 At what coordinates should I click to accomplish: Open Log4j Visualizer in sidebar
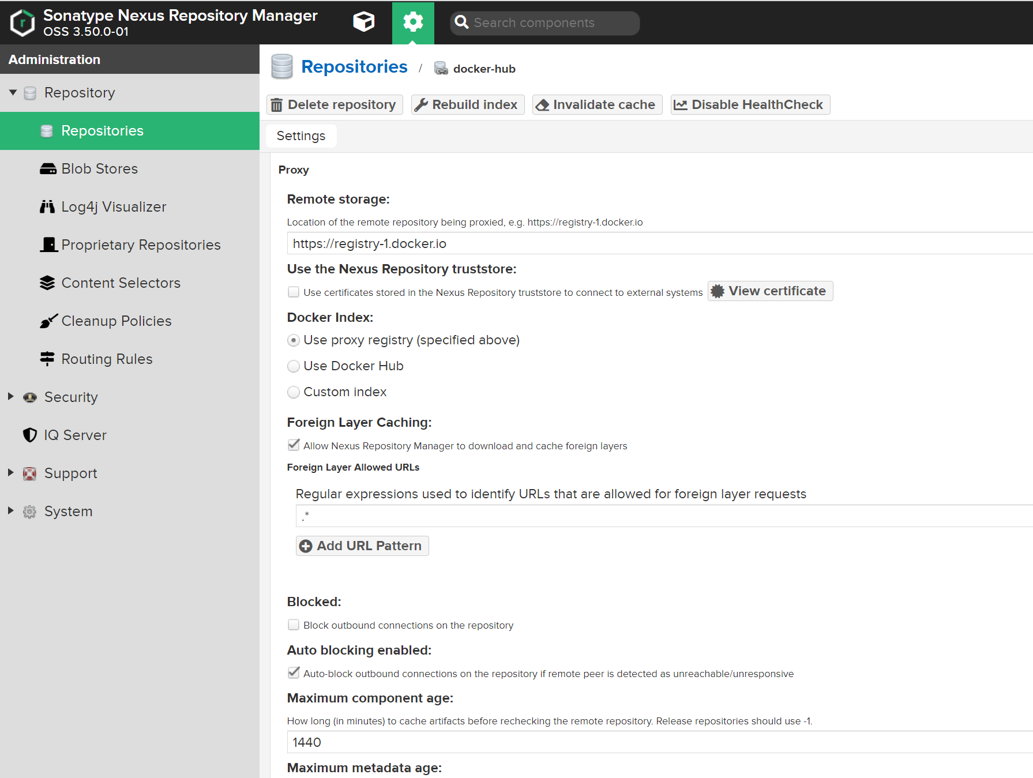130,207
